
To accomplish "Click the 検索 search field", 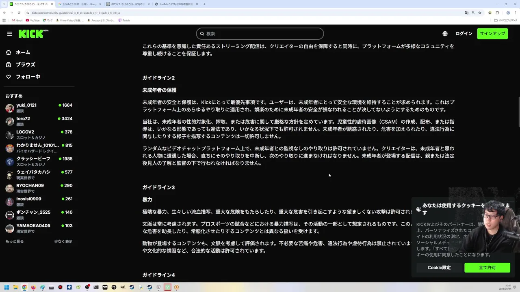I will [x=260, y=34].
